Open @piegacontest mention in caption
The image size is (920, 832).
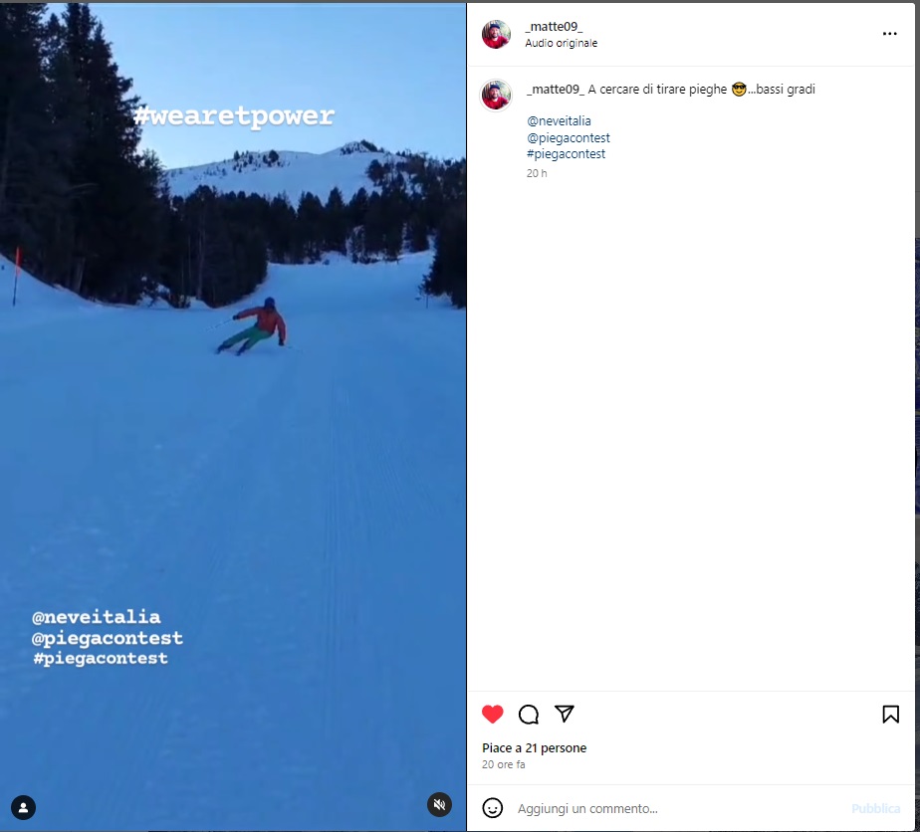pos(568,137)
